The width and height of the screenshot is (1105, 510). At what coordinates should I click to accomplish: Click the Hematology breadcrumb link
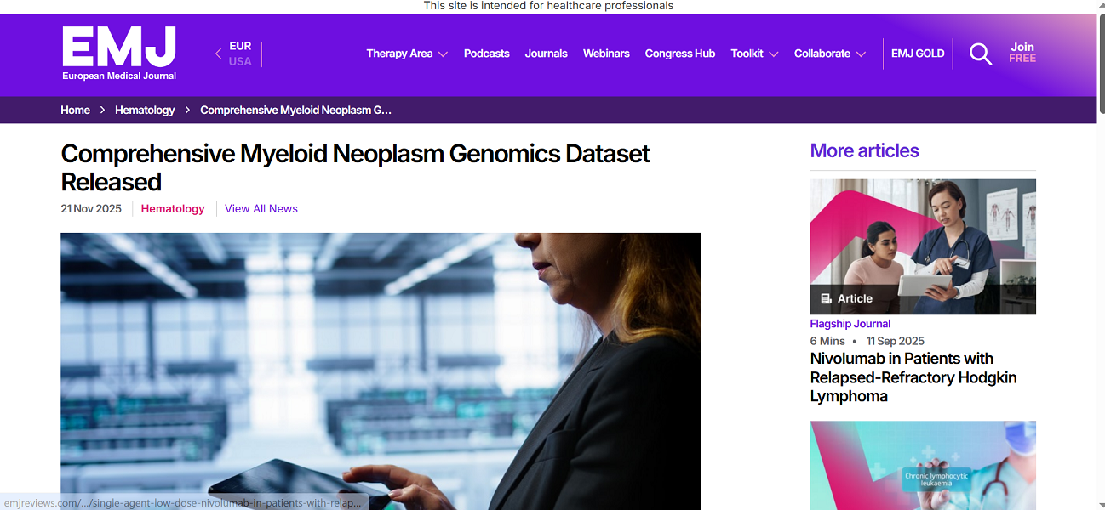tap(145, 110)
